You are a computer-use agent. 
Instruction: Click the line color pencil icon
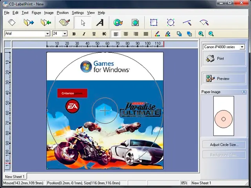[x=157, y=34]
